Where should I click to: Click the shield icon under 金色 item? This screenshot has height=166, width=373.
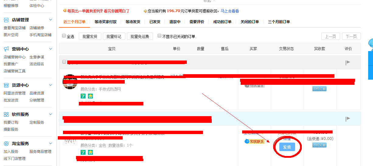pos(90,152)
